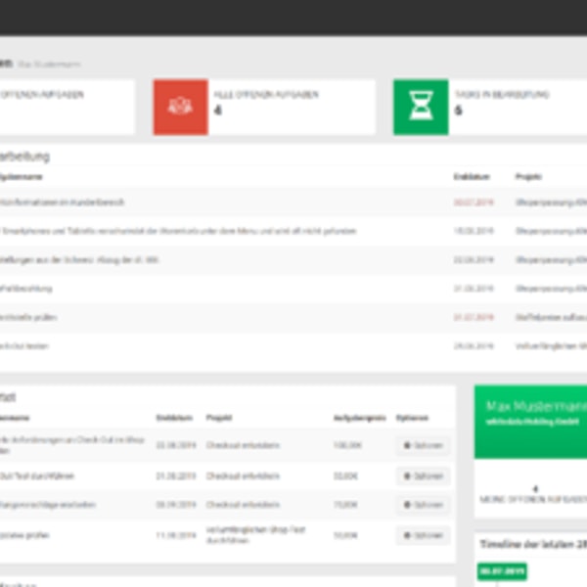Sort top table by Enddatum column header
587x587 pixels.
472,177
